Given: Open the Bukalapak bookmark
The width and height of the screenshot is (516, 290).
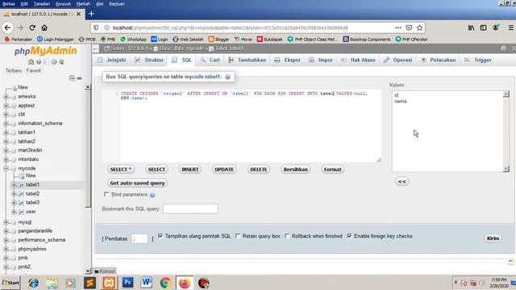Looking at the screenshot, I should [x=269, y=39].
